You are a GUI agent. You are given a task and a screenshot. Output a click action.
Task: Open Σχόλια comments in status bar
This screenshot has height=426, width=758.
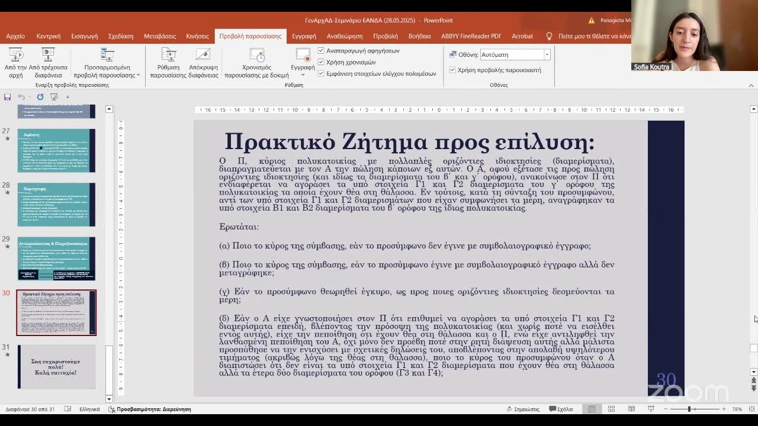click(x=561, y=409)
